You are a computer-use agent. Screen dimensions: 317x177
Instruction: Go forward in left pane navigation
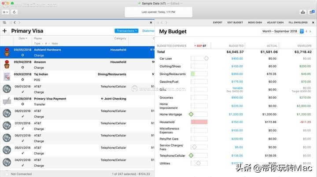point(19,22)
